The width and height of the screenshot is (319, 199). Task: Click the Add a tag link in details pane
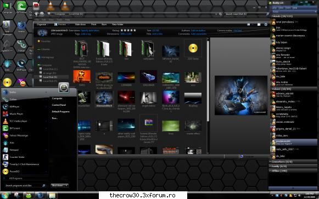86,34
